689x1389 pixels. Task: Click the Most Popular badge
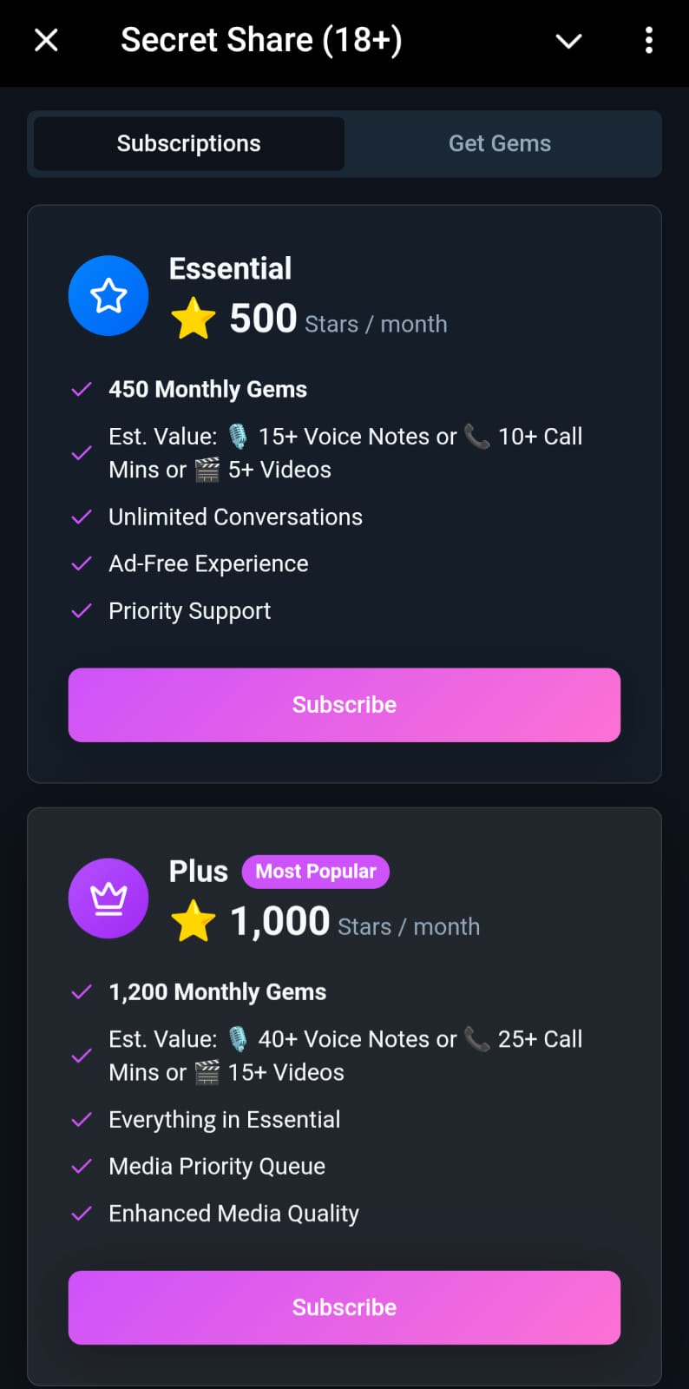click(316, 872)
